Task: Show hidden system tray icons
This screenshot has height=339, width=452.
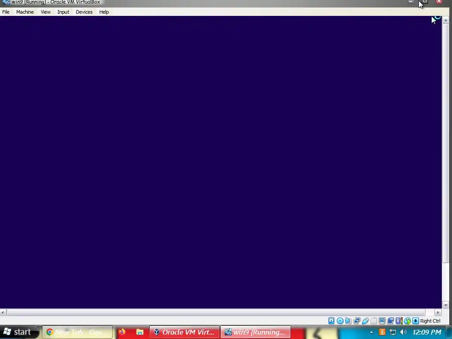Action: [371, 332]
